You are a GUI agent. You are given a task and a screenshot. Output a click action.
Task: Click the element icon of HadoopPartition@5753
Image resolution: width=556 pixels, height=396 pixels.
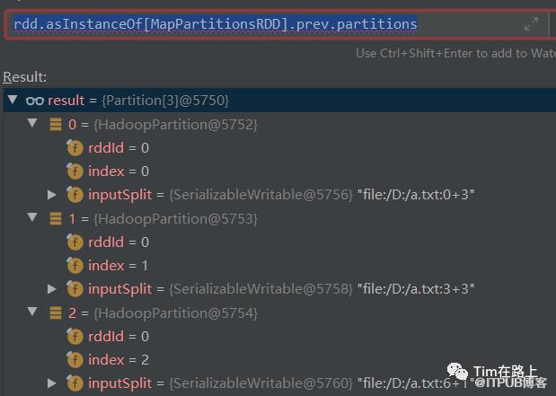point(56,218)
